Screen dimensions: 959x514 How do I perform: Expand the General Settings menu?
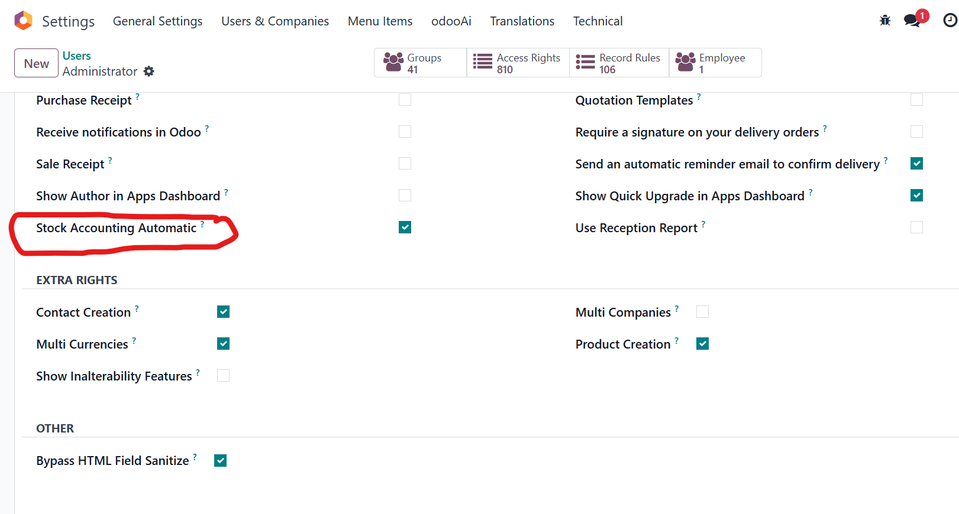click(157, 21)
